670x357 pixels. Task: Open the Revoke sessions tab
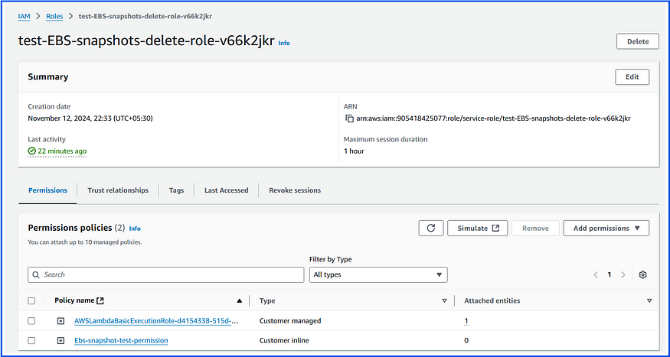pyautogui.click(x=295, y=190)
